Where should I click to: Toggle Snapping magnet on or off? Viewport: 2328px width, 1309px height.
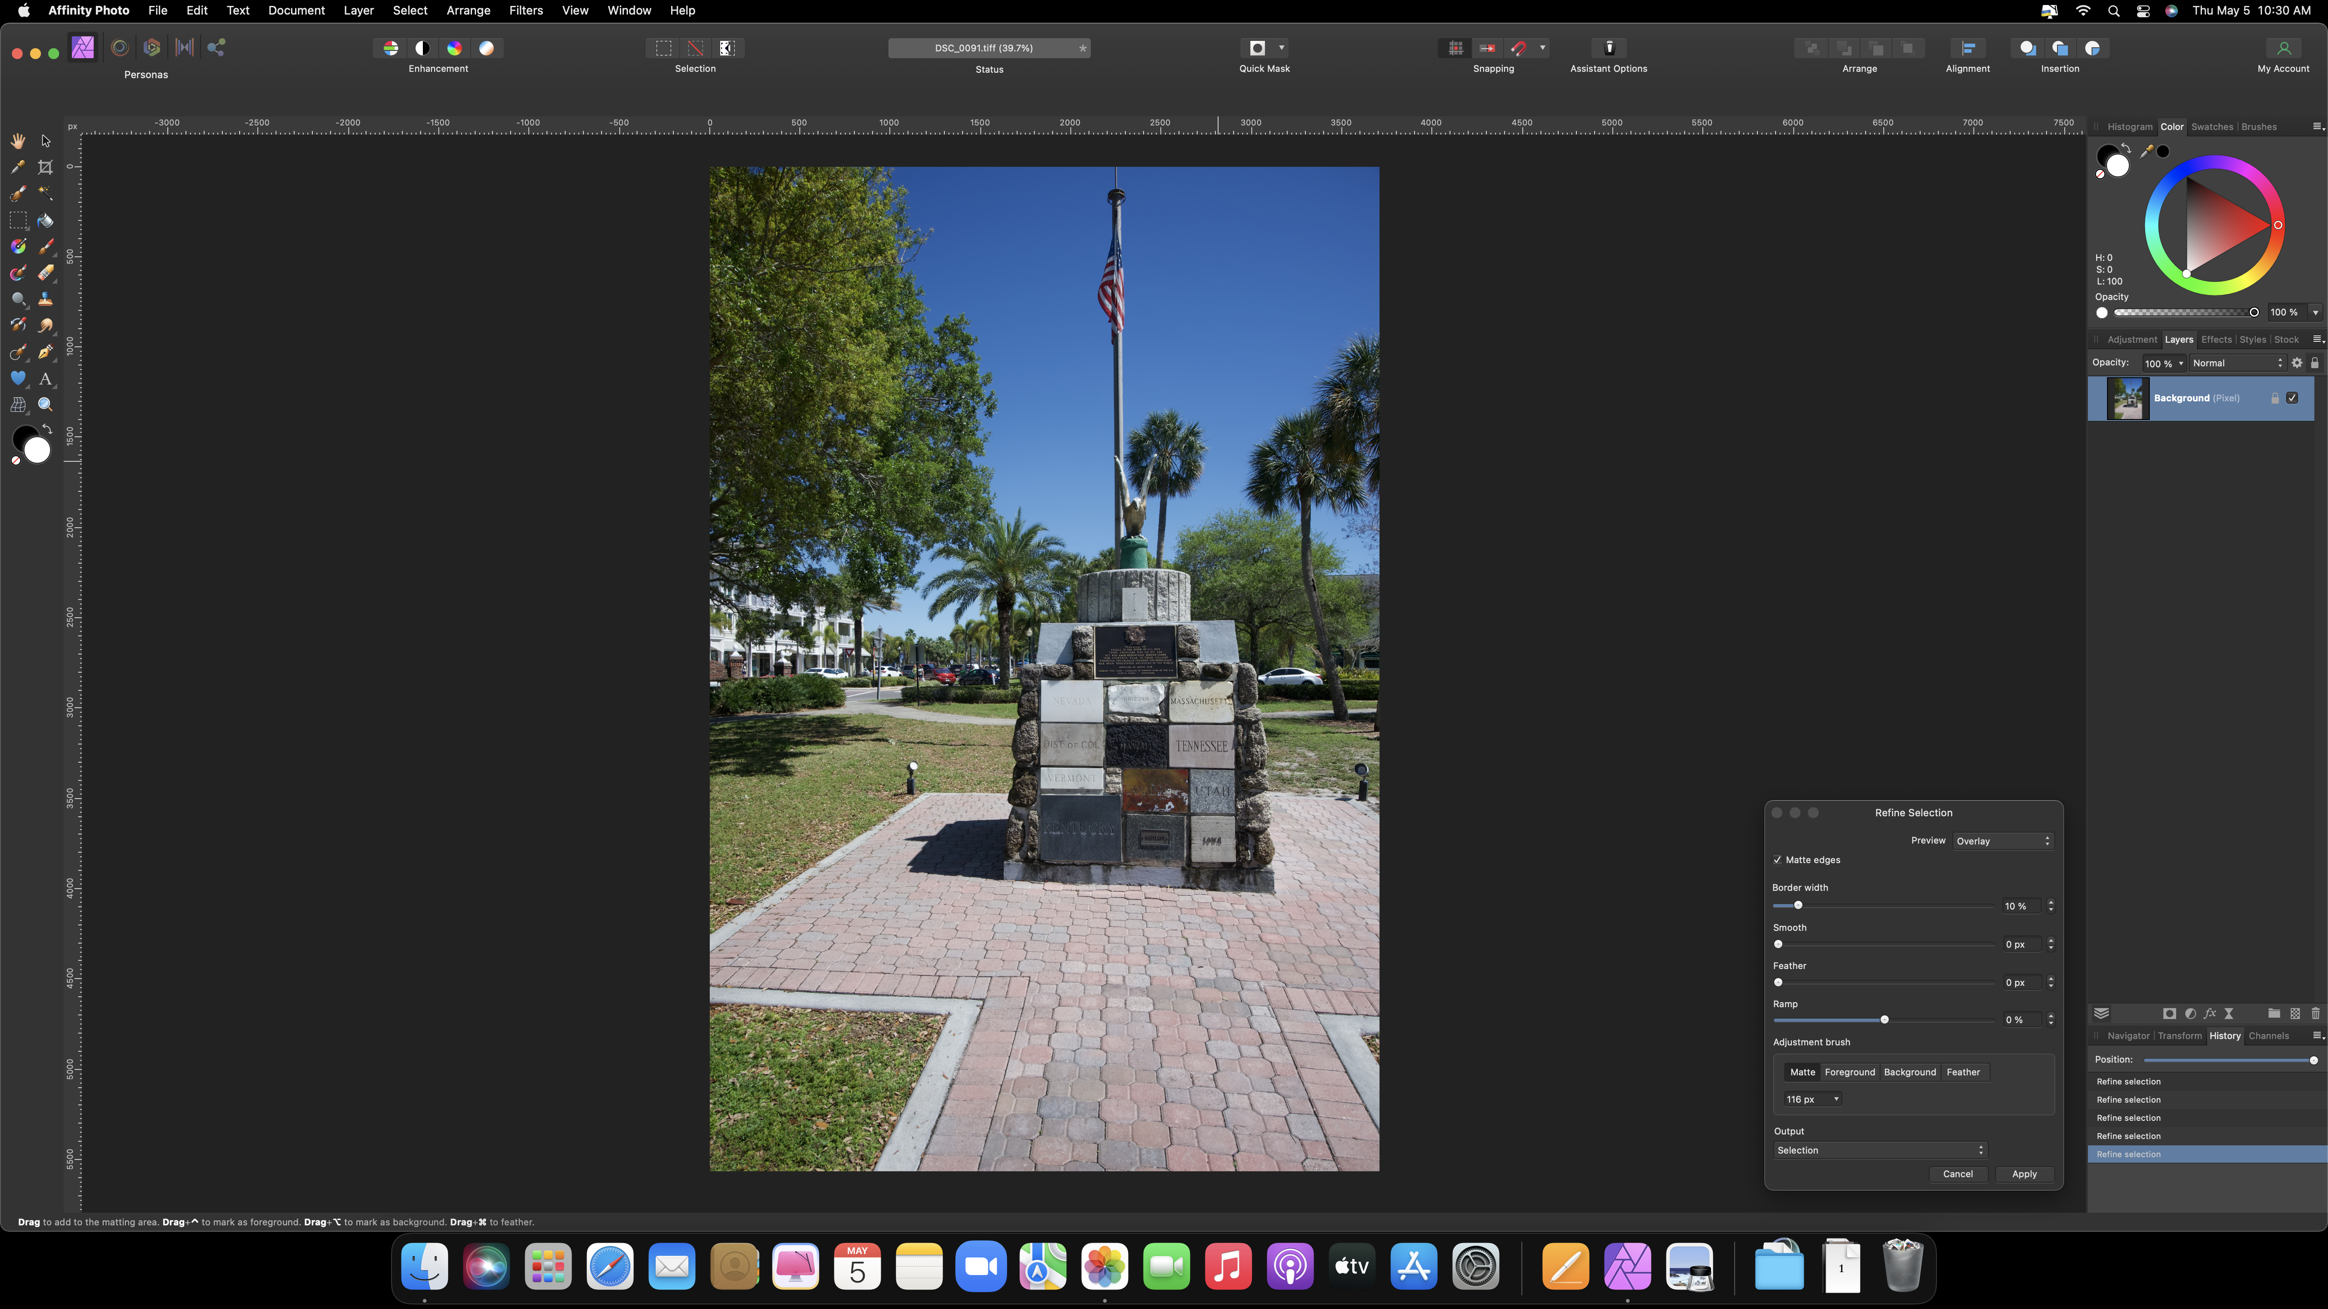pyautogui.click(x=1519, y=48)
